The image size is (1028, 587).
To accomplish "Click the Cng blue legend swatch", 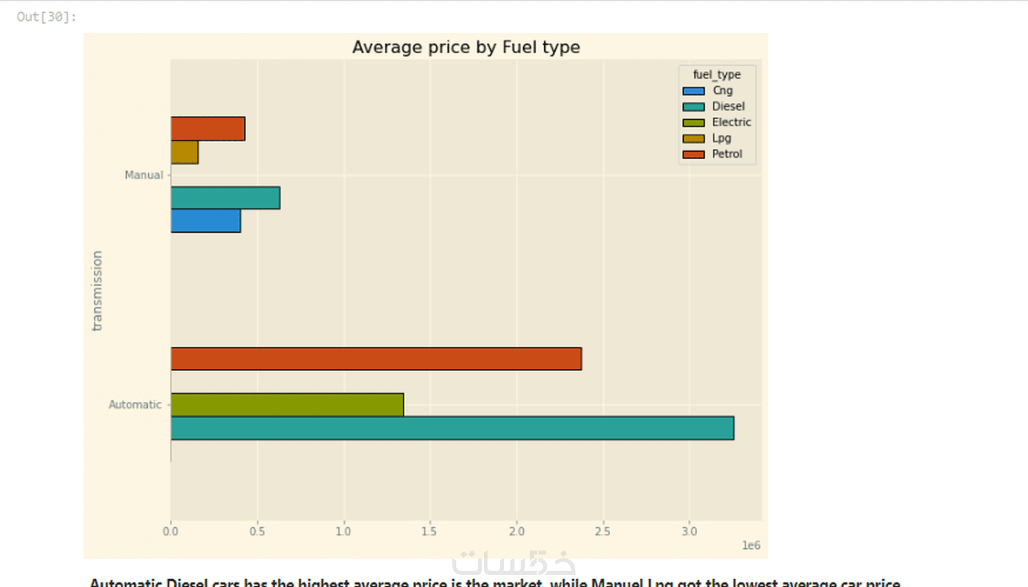I will pos(693,91).
